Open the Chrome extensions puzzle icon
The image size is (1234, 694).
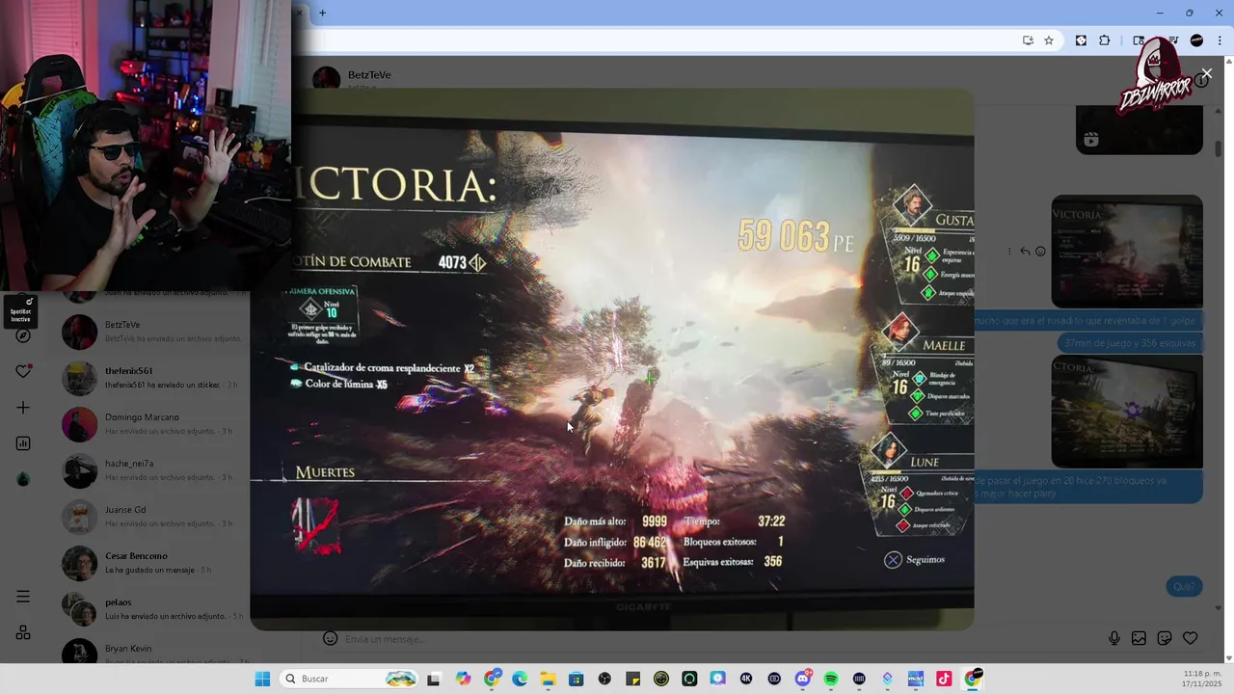(x=1105, y=40)
